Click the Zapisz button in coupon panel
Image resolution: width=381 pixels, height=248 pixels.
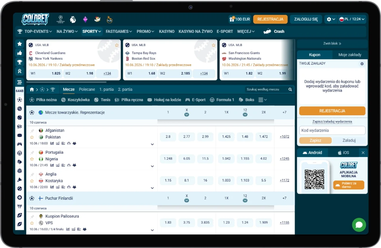[315, 140]
